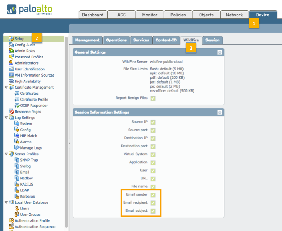
Task: Click General Settings gear edit icon
Action: (219, 52)
